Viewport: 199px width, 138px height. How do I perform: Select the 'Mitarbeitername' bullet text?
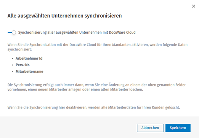[29, 71]
